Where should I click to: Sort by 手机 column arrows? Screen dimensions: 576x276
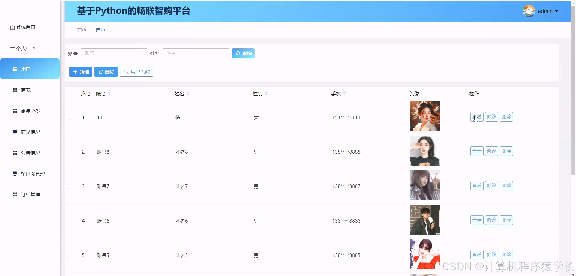click(344, 94)
